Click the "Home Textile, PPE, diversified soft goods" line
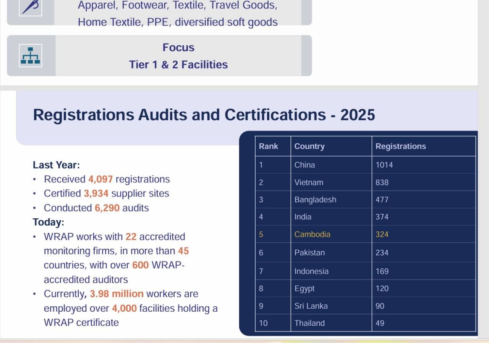Image resolution: width=489 pixels, height=343 pixels. [178, 22]
